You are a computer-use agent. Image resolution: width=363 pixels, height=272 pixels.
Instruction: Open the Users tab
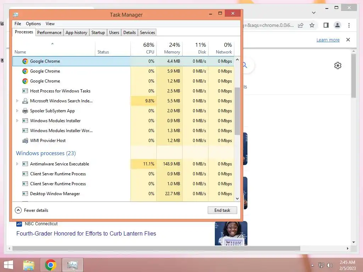(x=114, y=33)
